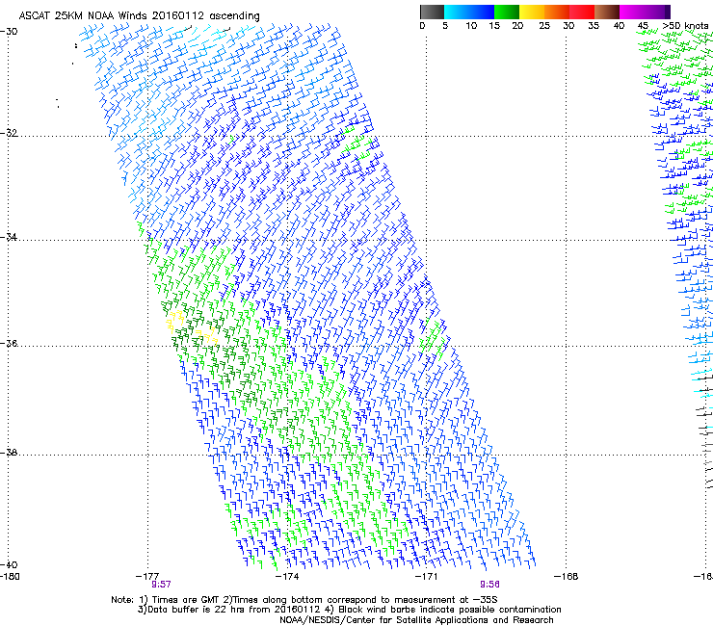Click the yellow 20-25 knots legend color
713x626 pixels.
(x=532, y=12)
